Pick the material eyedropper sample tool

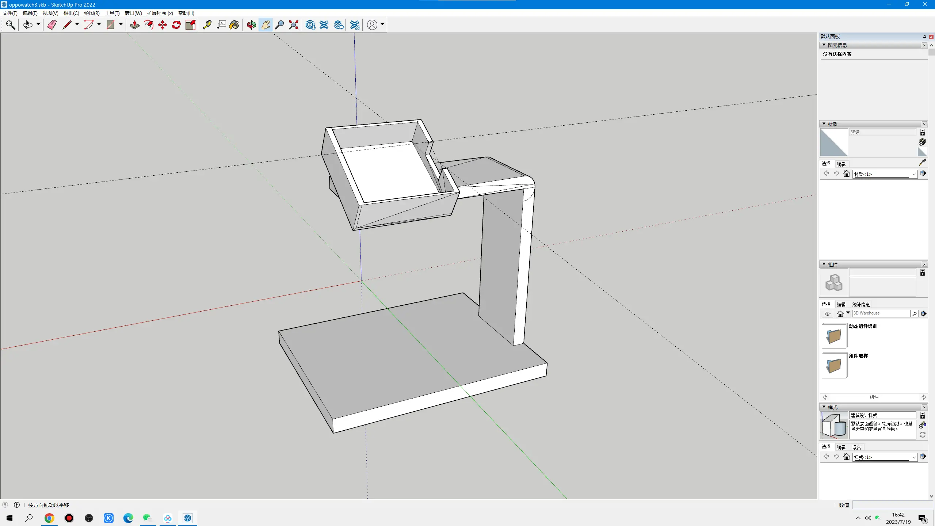point(922,162)
